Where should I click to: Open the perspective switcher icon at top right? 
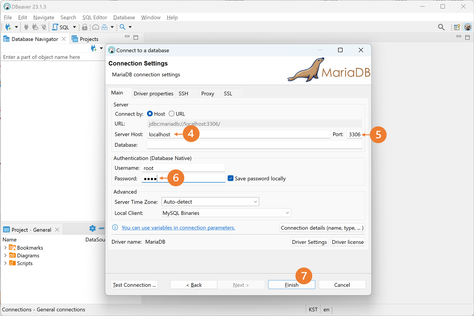(457, 27)
